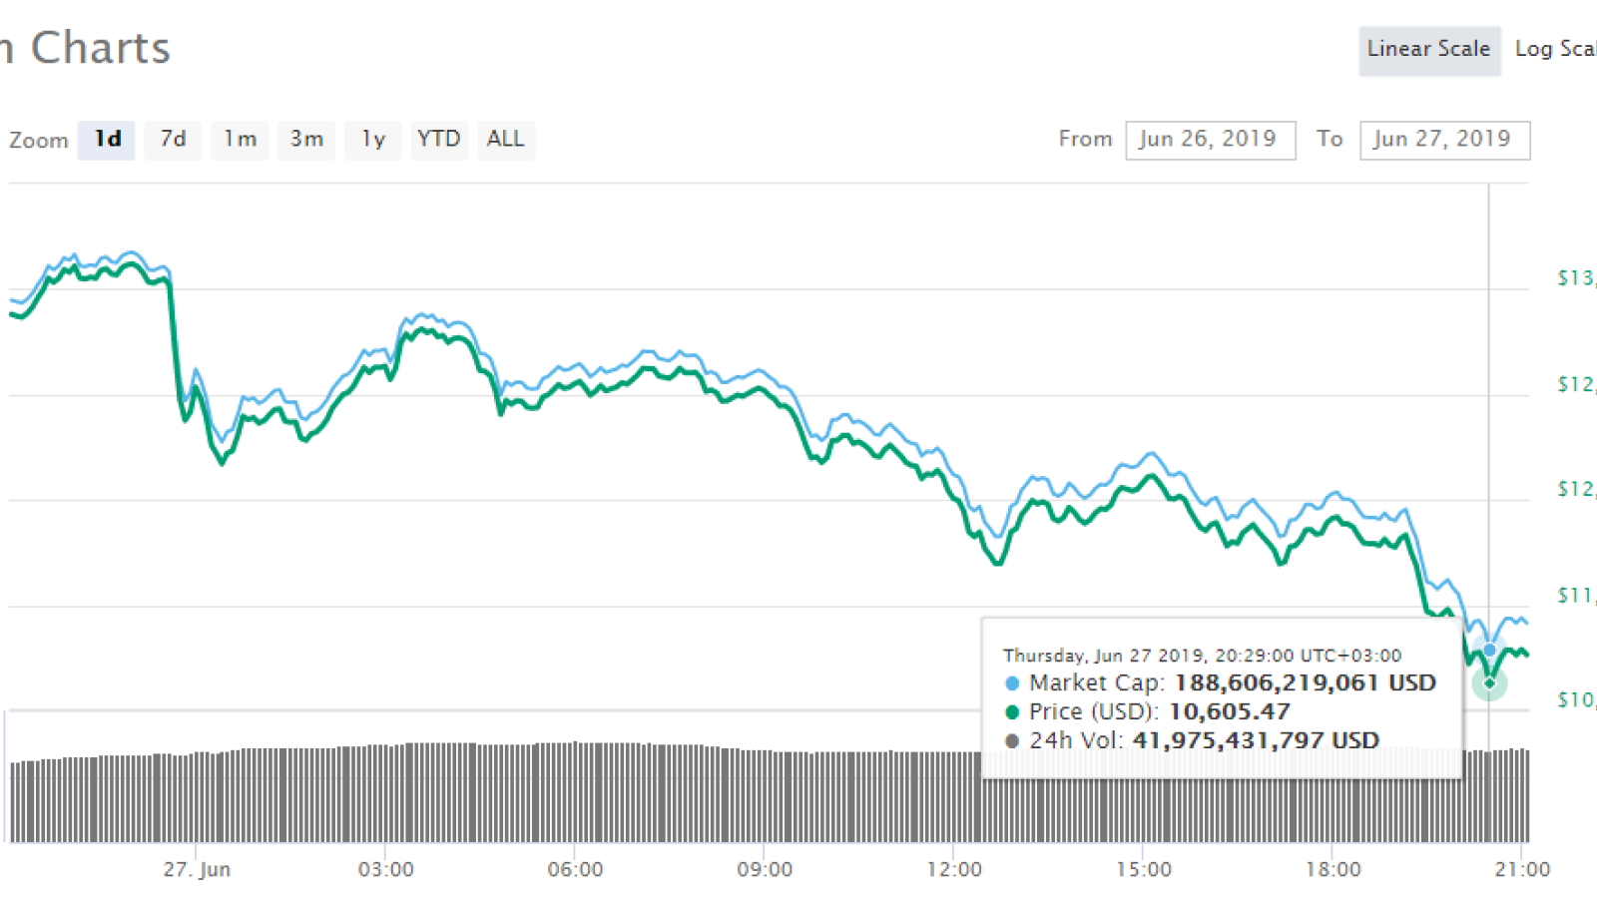Image resolution: width=1597 pixels, height=898 pixels.
Task: Click the 15:00 time axis label
Action: (1145, 870)
